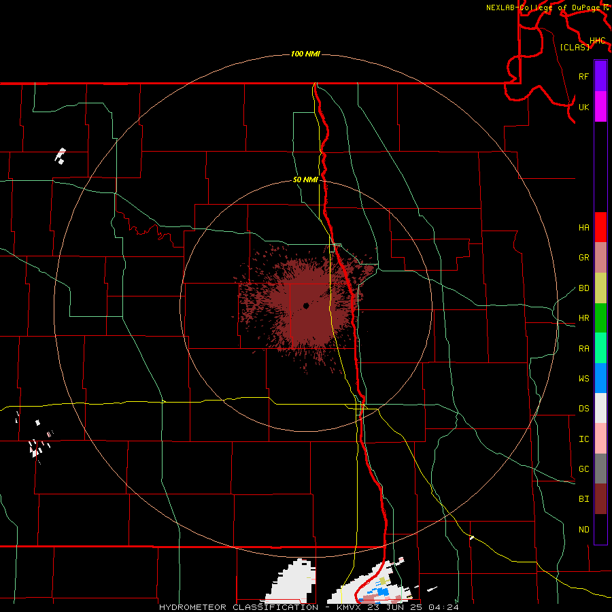Image resolution: width=612 pixels, height=612 pixels.
Task: Select the GC gray legend swatch
Action: (x=600, y=469)
